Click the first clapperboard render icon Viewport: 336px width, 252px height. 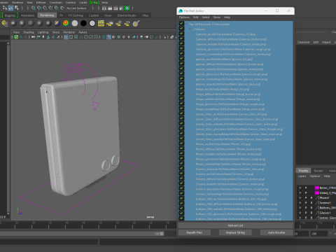(x=104, y=8)
